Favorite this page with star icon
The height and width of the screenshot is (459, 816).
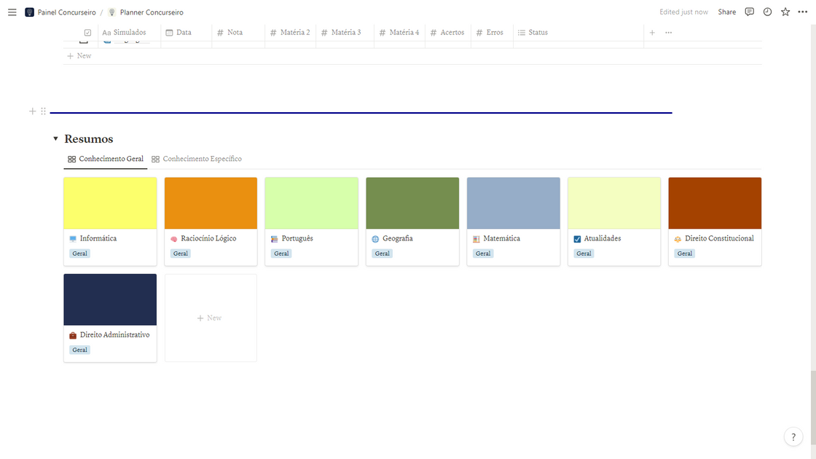pos(785,12)
